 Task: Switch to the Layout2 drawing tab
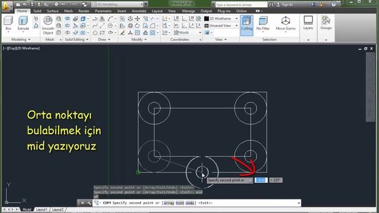[x=57, y=209]
